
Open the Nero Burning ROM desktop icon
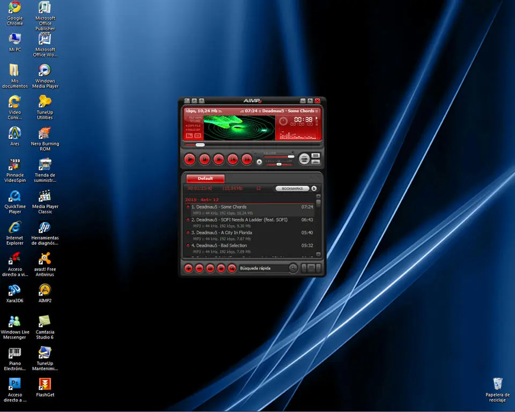coord(45,139)
